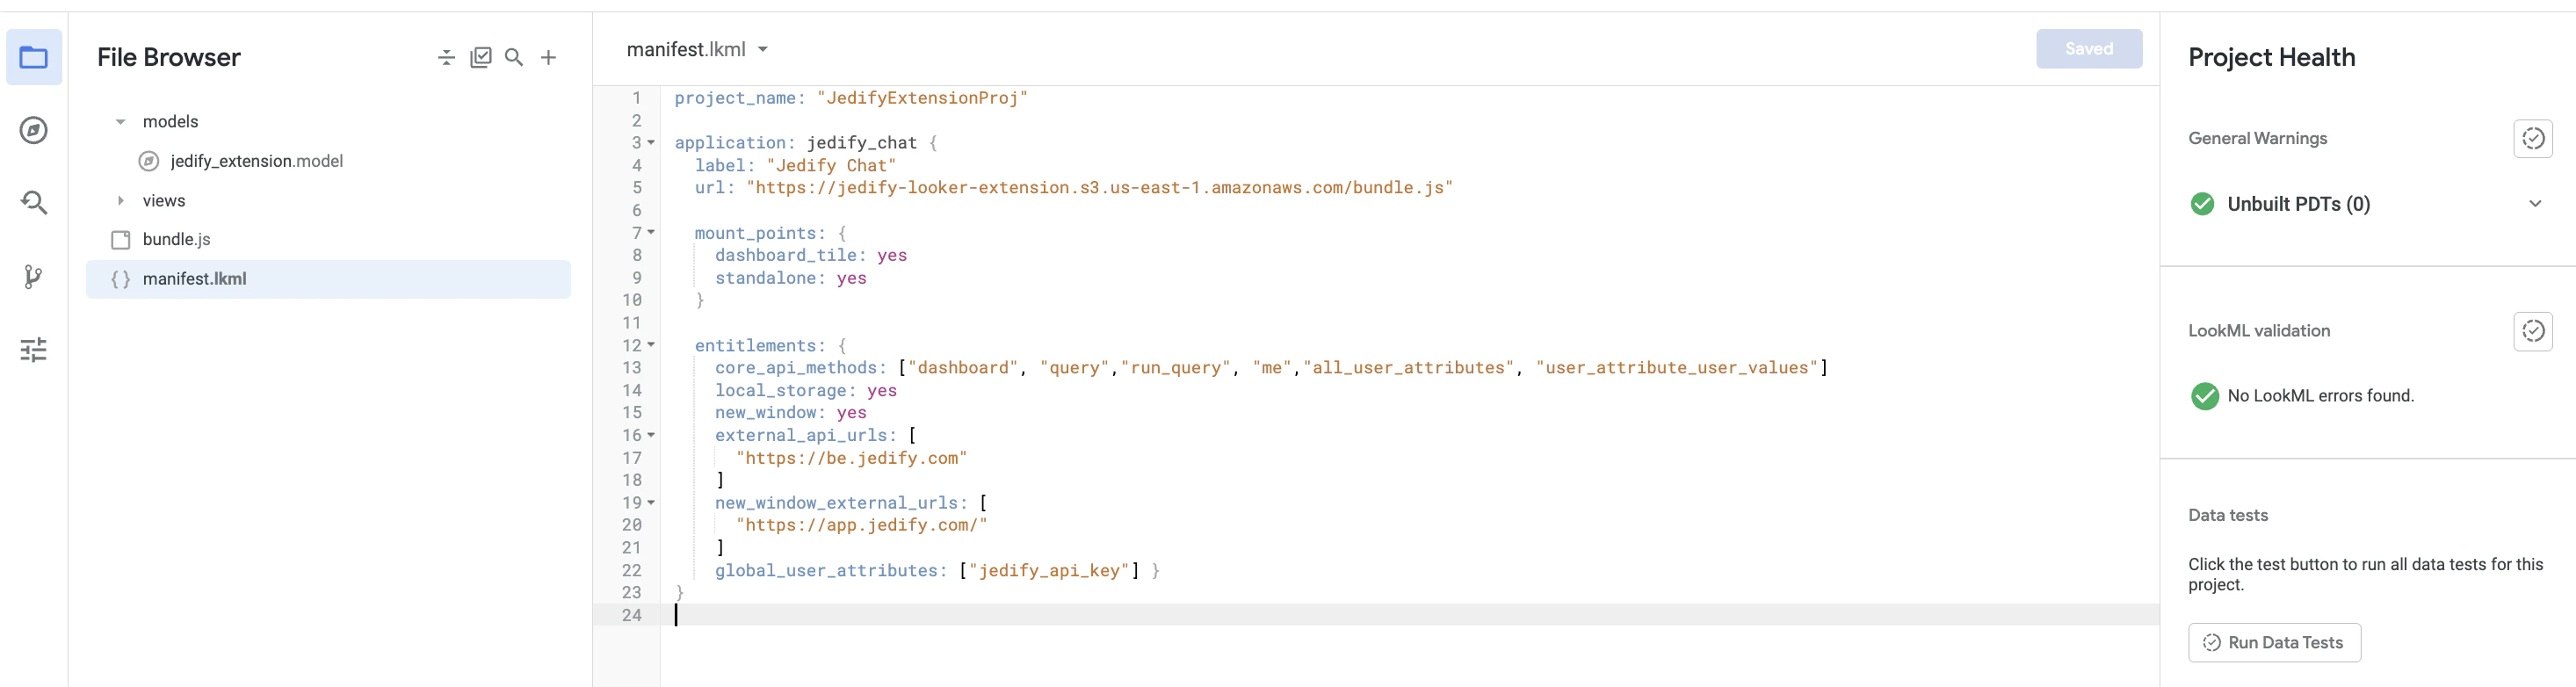Expand the views folder

pyautogui.click(x=121, y=201)
